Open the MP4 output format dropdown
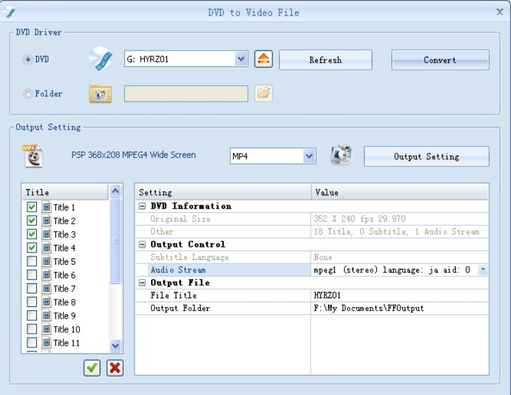 point(309,156)
